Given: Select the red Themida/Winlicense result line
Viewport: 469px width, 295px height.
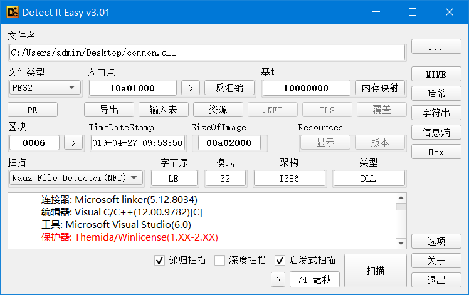Looking at the screenshot, I should coord(130,237).
